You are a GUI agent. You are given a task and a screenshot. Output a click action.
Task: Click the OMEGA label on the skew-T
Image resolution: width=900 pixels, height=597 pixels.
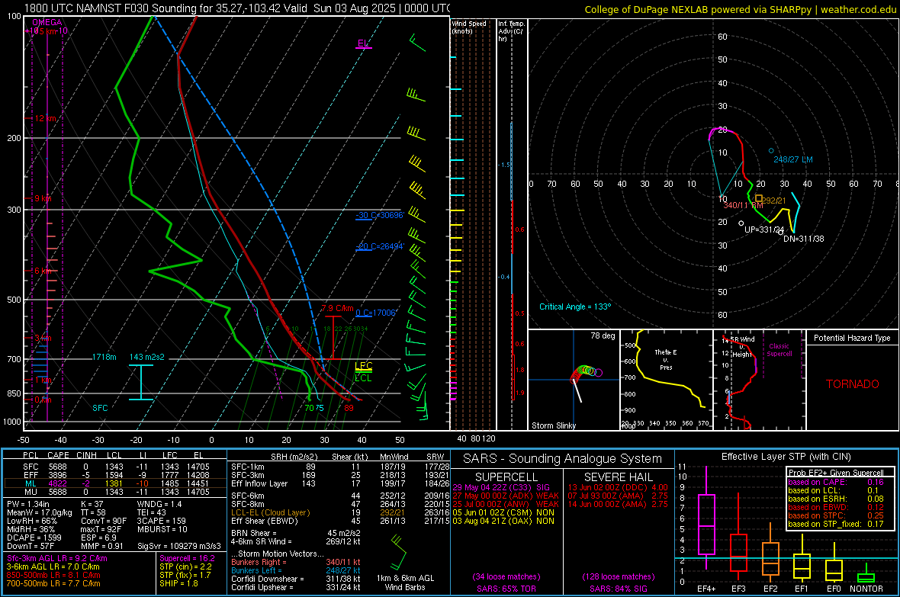(47, 22)
